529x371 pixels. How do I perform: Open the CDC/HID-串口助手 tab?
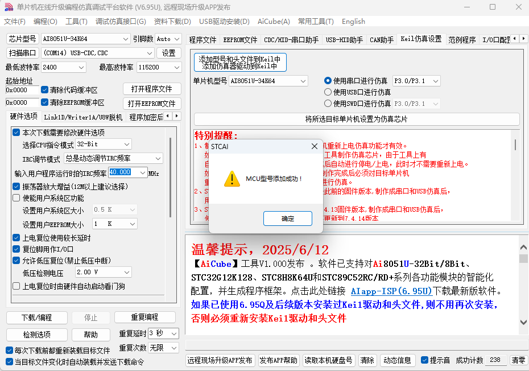click(x=291, y=40)
